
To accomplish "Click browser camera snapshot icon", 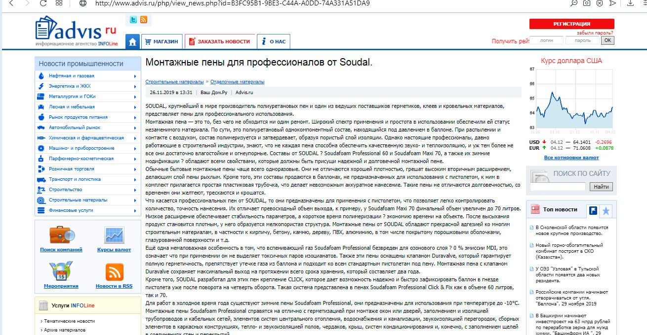I will pyautogui.click(x=586, y=3).
